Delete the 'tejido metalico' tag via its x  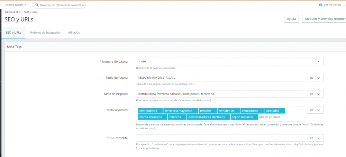click(x=255, y=117)
